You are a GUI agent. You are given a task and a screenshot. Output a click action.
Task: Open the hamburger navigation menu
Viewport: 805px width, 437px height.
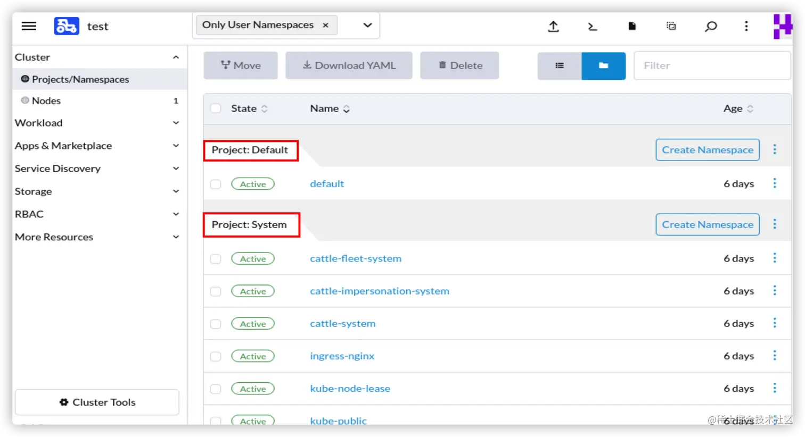click(x=29, y=26)
